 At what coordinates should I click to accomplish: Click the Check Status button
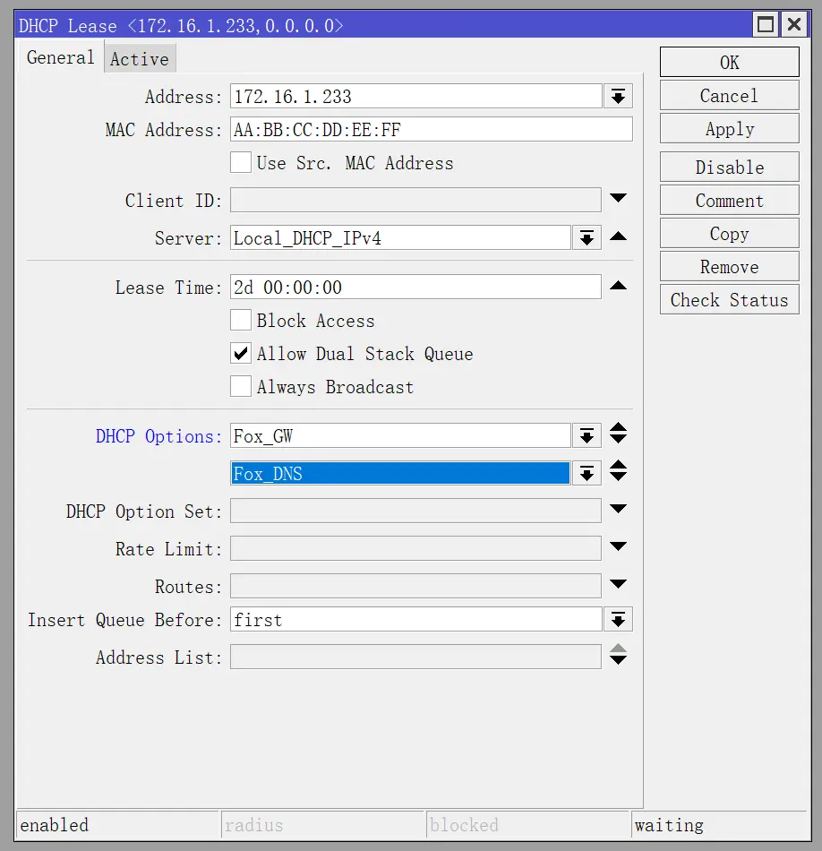pos(729,299)
